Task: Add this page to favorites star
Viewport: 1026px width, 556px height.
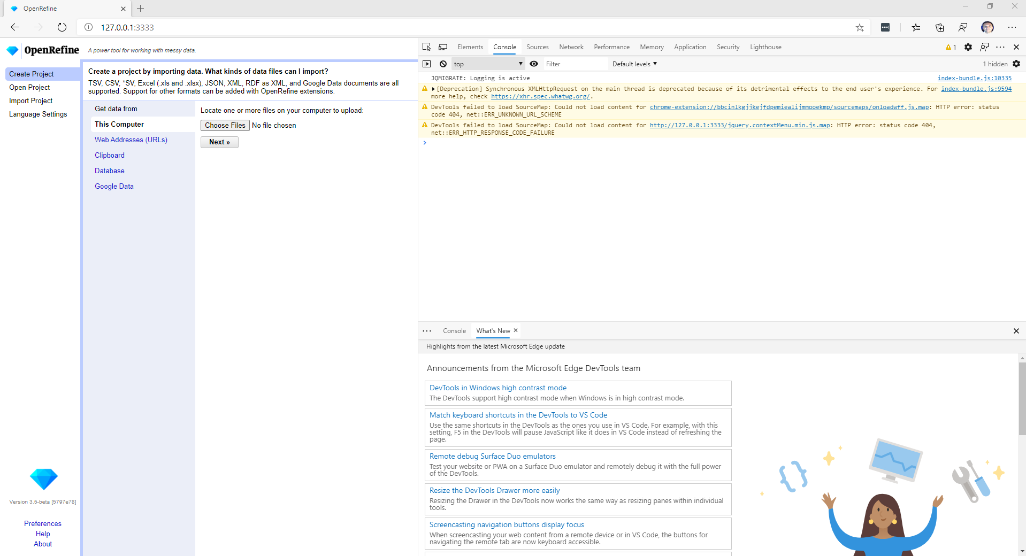Action: pyautogui.click(x=860, y=27)
